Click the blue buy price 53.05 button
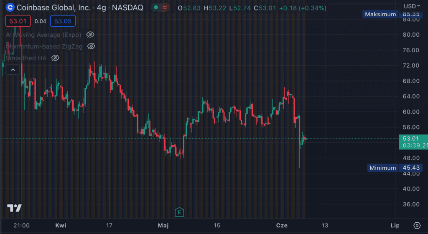Image resolution: width=428 pixels, height=234 pixels. tap(63, 21)
